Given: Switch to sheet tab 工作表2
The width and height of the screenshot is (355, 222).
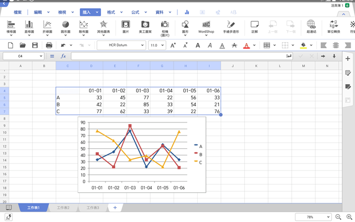Looking at the screenshot, I should coord(63,208).
